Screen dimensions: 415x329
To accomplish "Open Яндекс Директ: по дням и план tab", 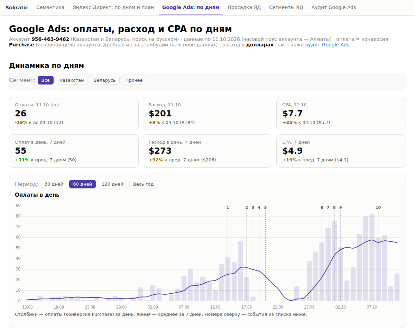I will pos(113,7).
